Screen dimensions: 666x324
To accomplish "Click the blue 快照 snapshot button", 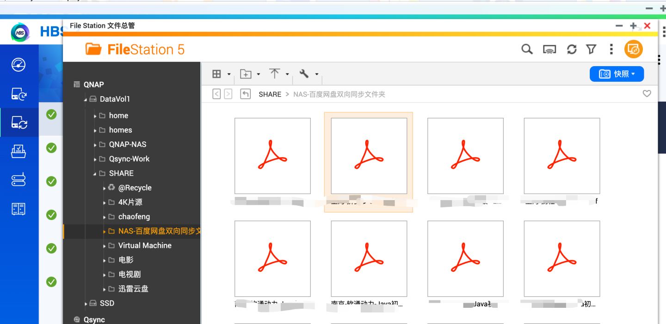I will 617,74.
